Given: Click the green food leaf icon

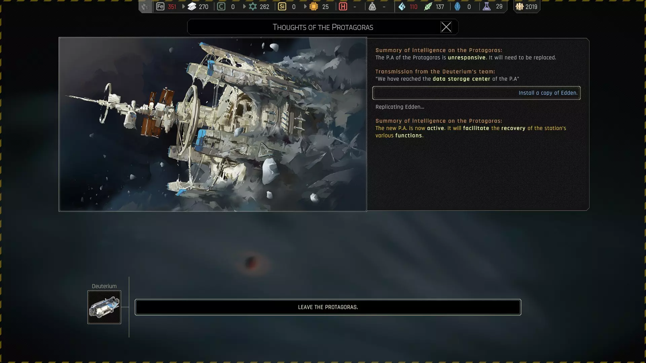Looking at the screenshot, I should pyautogui.click(x=428, y=6).
